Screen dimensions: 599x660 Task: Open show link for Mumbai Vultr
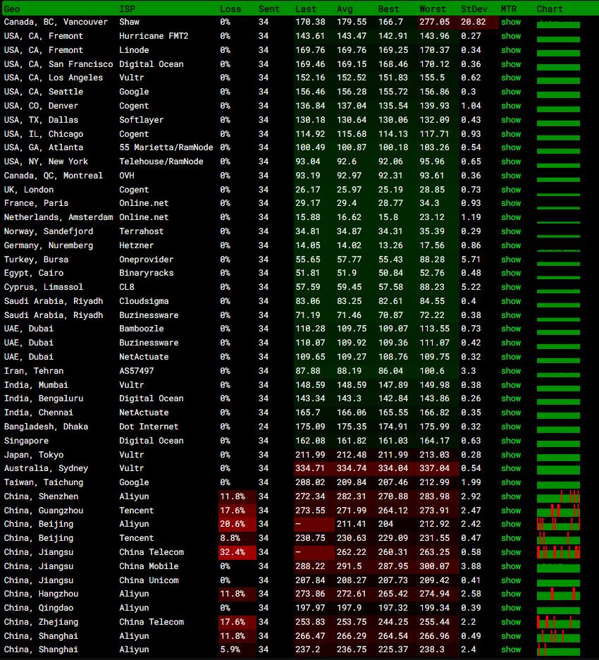(x=511, y=385)
